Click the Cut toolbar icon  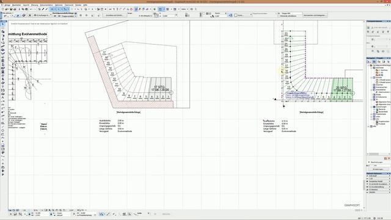[19, 9]
